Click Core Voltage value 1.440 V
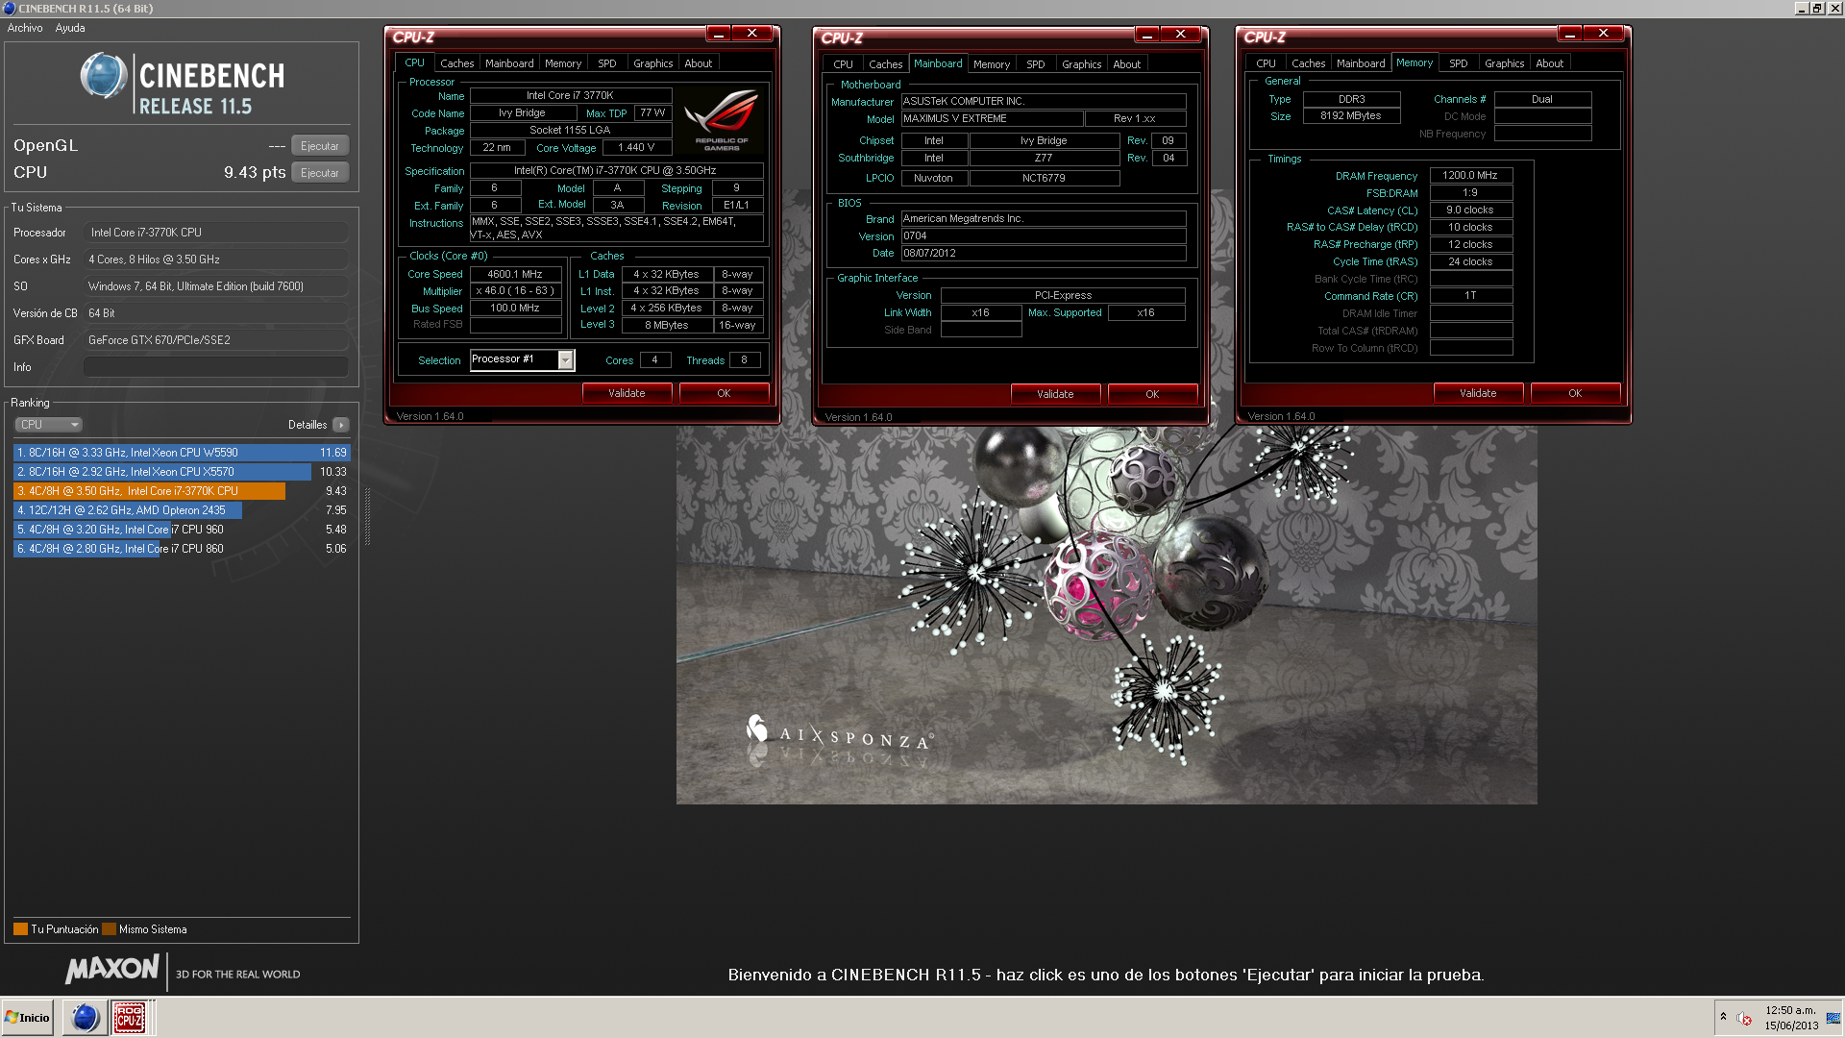The width and height of the screenshot is (1845, 1038). (636, 148)
